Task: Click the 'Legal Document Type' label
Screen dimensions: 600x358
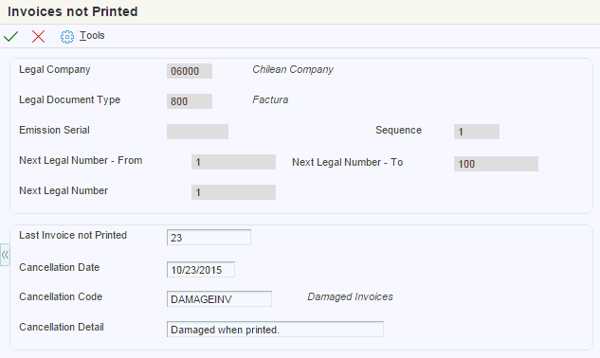Action: coord(69,99)
